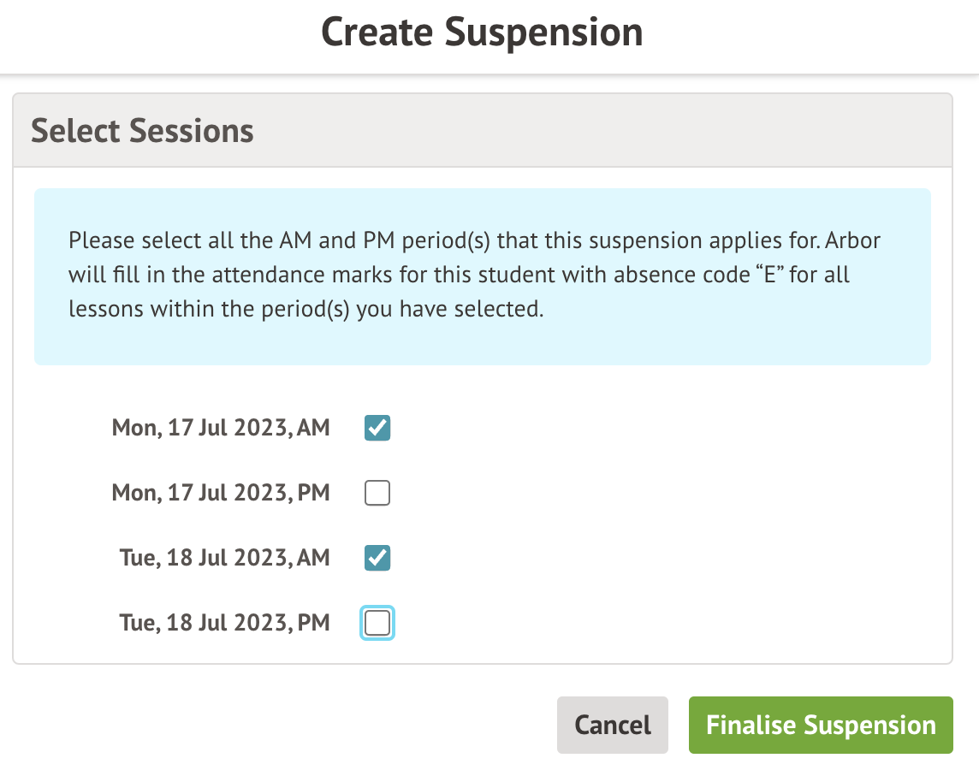Tick the Mon, 17 Jul 2023, PM checkbox
Screen dimensions: 979x770
pyautogui.click(x=377, y=493)
